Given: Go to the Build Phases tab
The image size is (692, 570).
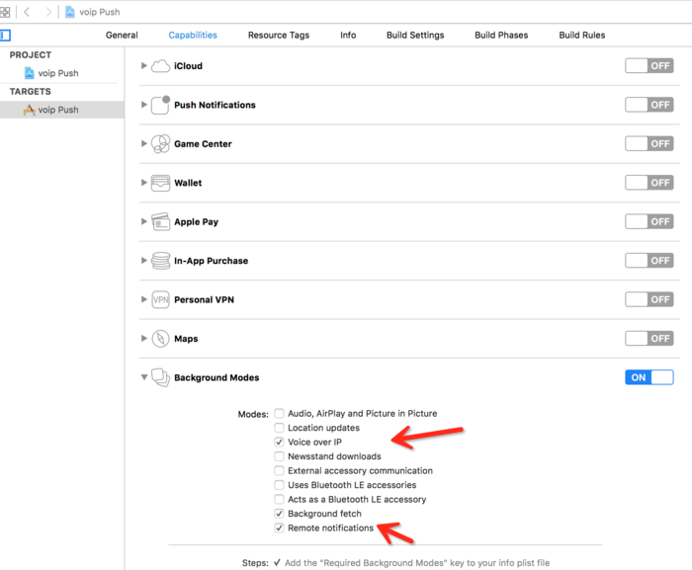Looking at the screenshot, I should pos(501,35).
